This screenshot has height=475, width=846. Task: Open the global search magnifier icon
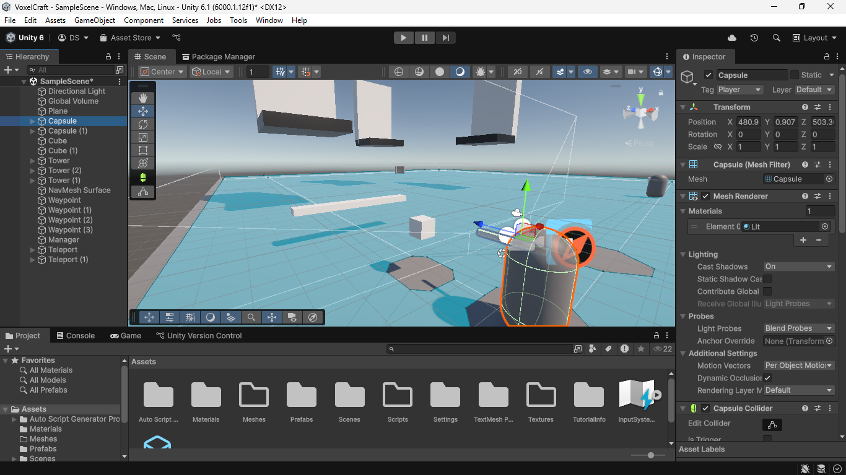[777, 38]
